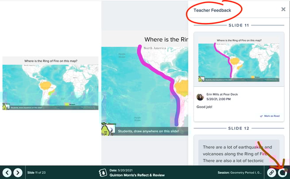Click the SLIDE 12 section header
The image size is (290, 179).
point(239,128)
